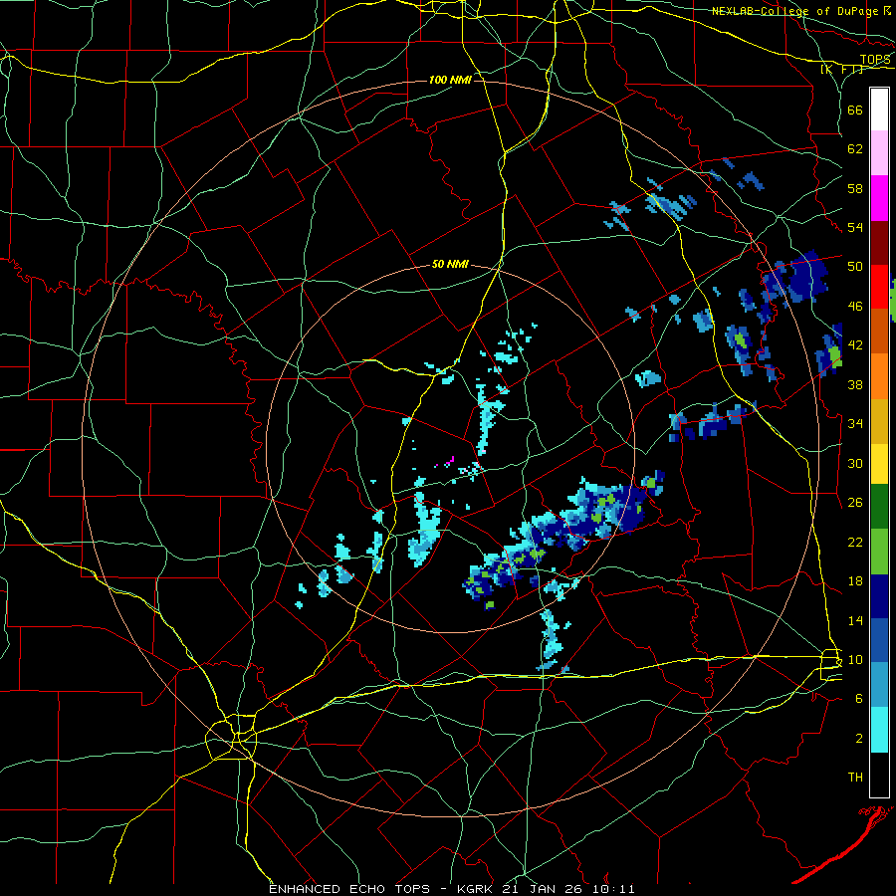This screenshot has width=896, height=896.
Task: Click the dark green legend swatch
Action: [x=879, y=506]
